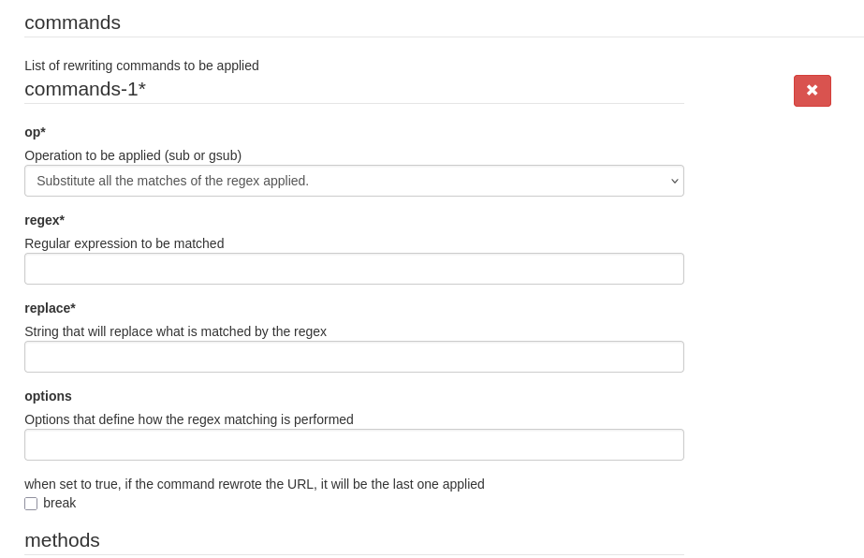Click the "options" field label
This screenshot has width=864, height=558.
click(x=48, y=396)
